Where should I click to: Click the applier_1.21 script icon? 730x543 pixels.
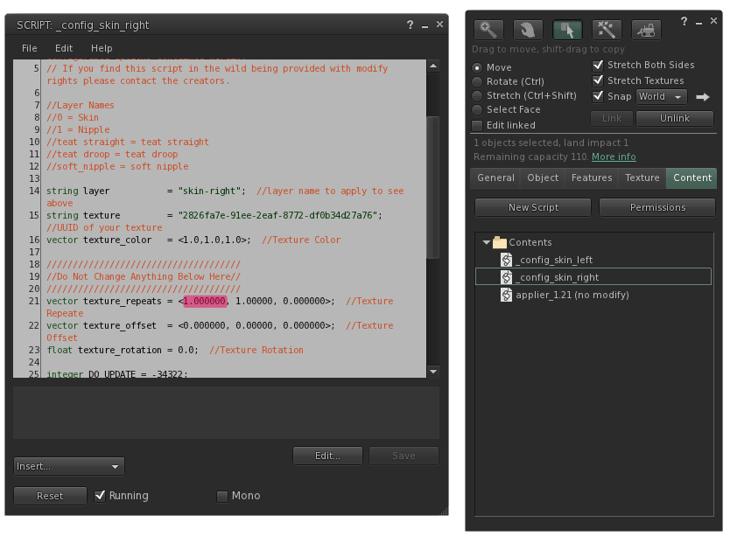[x=506, y=295]
